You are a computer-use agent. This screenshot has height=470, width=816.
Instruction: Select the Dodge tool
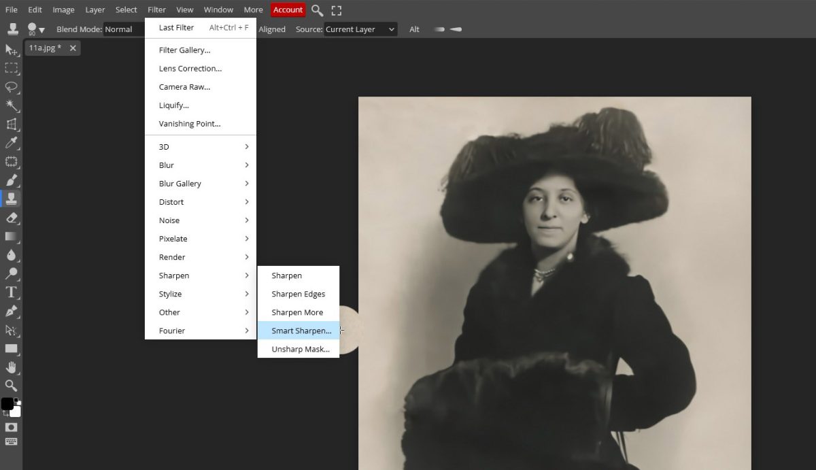tap(11, 273)
